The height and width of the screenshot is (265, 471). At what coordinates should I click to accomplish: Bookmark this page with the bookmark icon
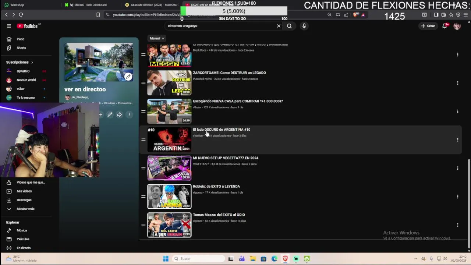pyautogui.click(x=98, y=15)
